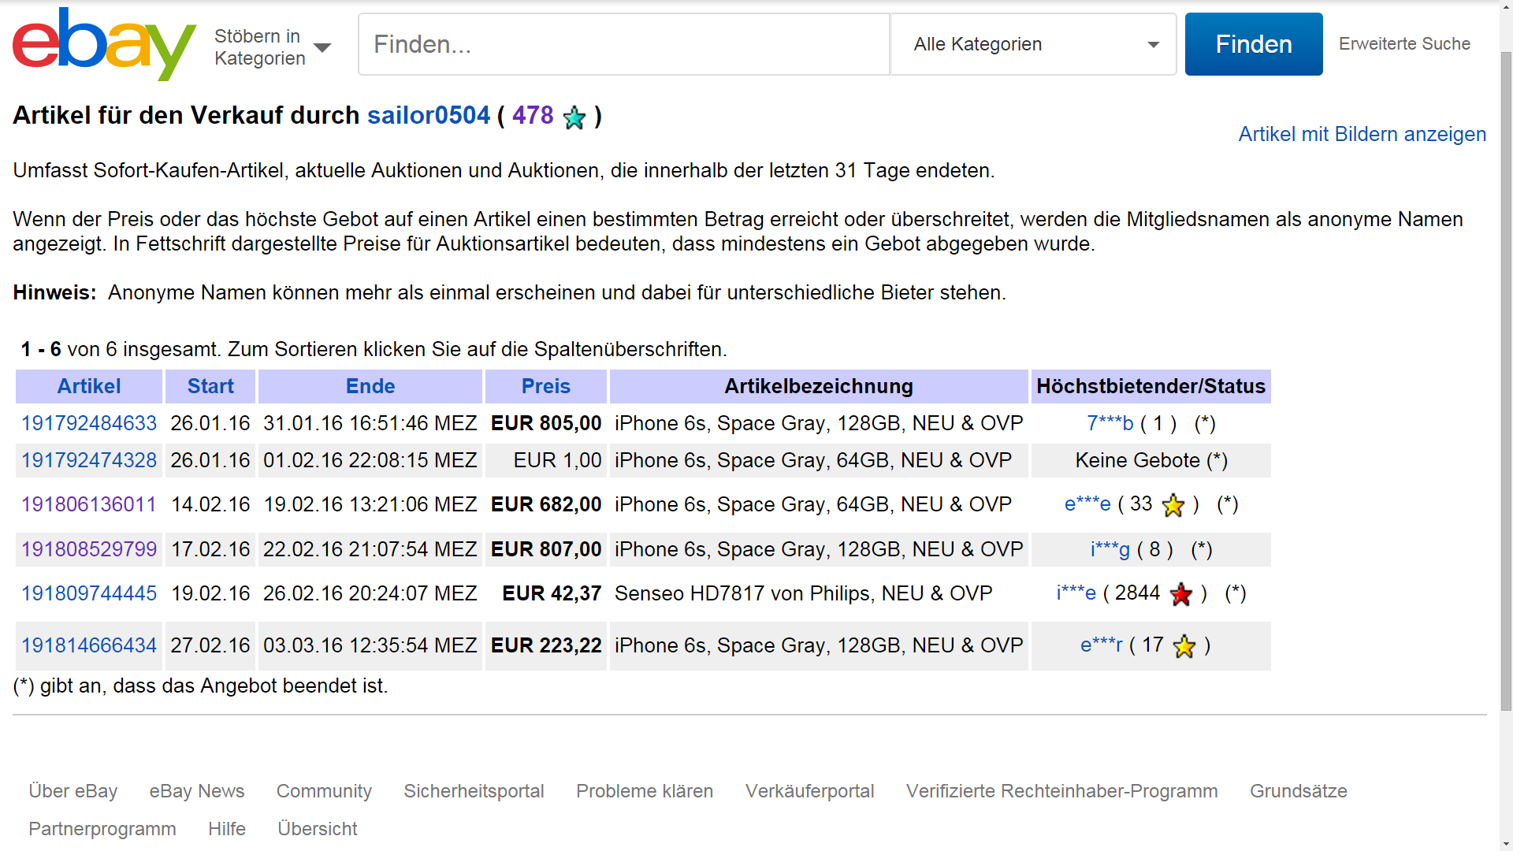Open bidder e***r profile
Image resolution: width=1513 pixels, height=851 pixels.
point(1101,645)
